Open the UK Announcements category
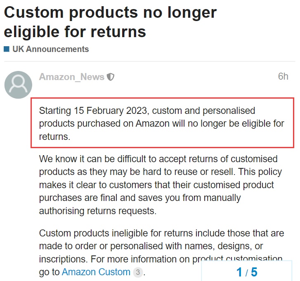Screen dimensions: 300x281 tap(50, 49)
